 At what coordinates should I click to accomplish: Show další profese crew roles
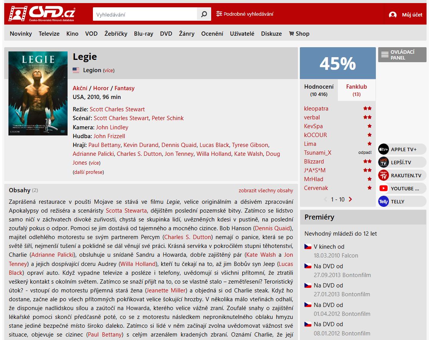coord(88,172)
